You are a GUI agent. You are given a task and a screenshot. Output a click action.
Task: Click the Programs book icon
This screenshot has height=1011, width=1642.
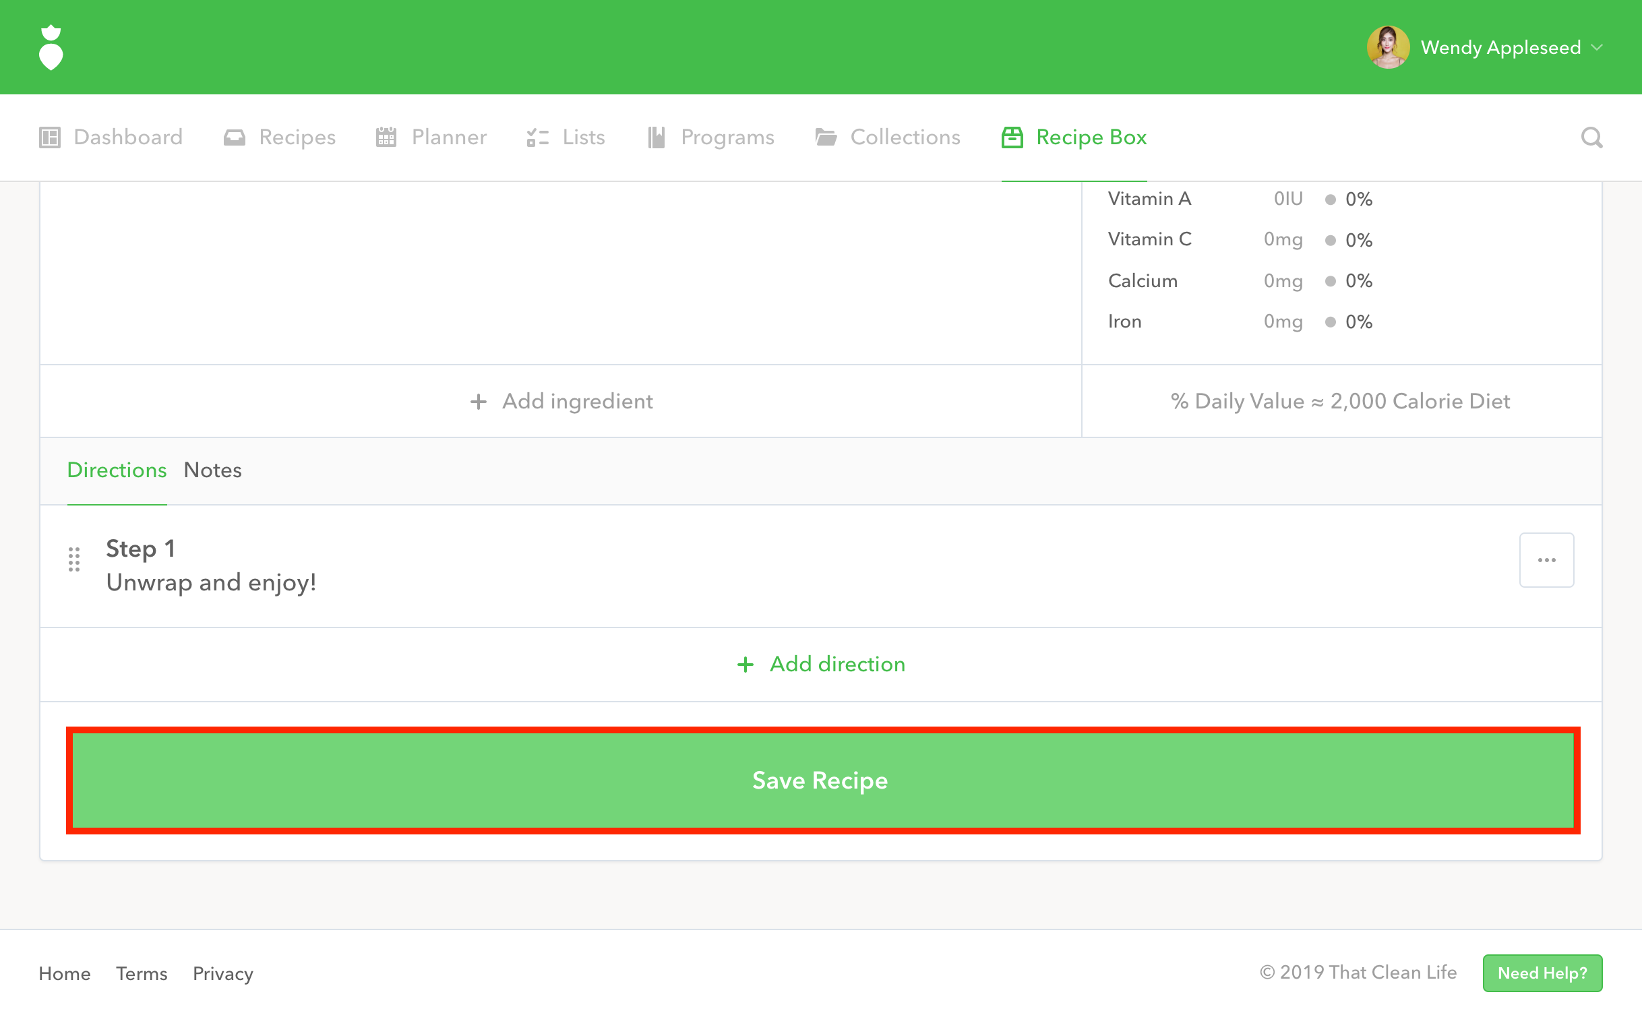656,137
